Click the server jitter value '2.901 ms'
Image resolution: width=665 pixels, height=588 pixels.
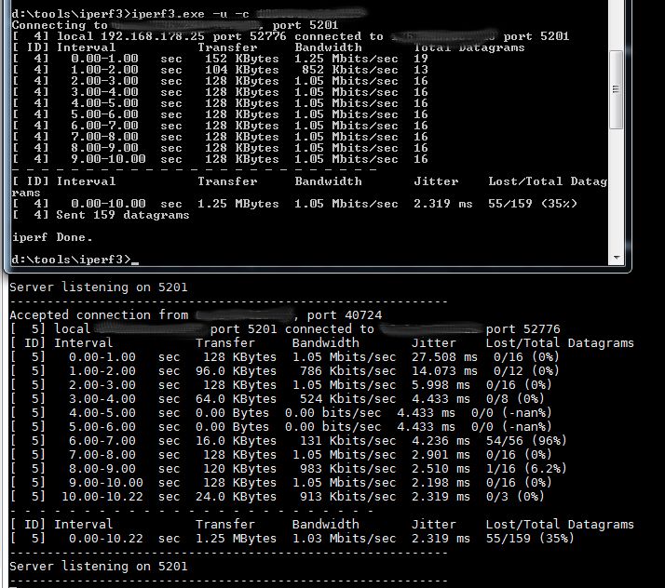pyautogui.click(x=441, y=455)
